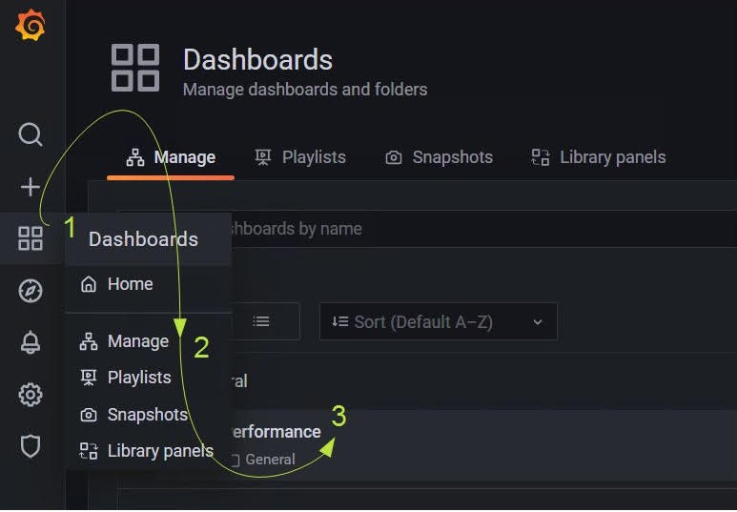The width and height of the screenshot is (737, 512).
Task: Switch to the Snapshots tab
Action: pos(440,157)
